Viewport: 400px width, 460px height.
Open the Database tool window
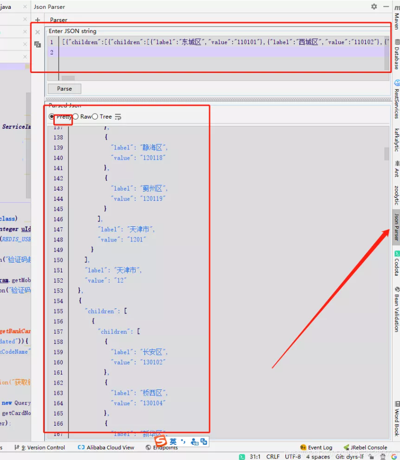pos(397,54)
